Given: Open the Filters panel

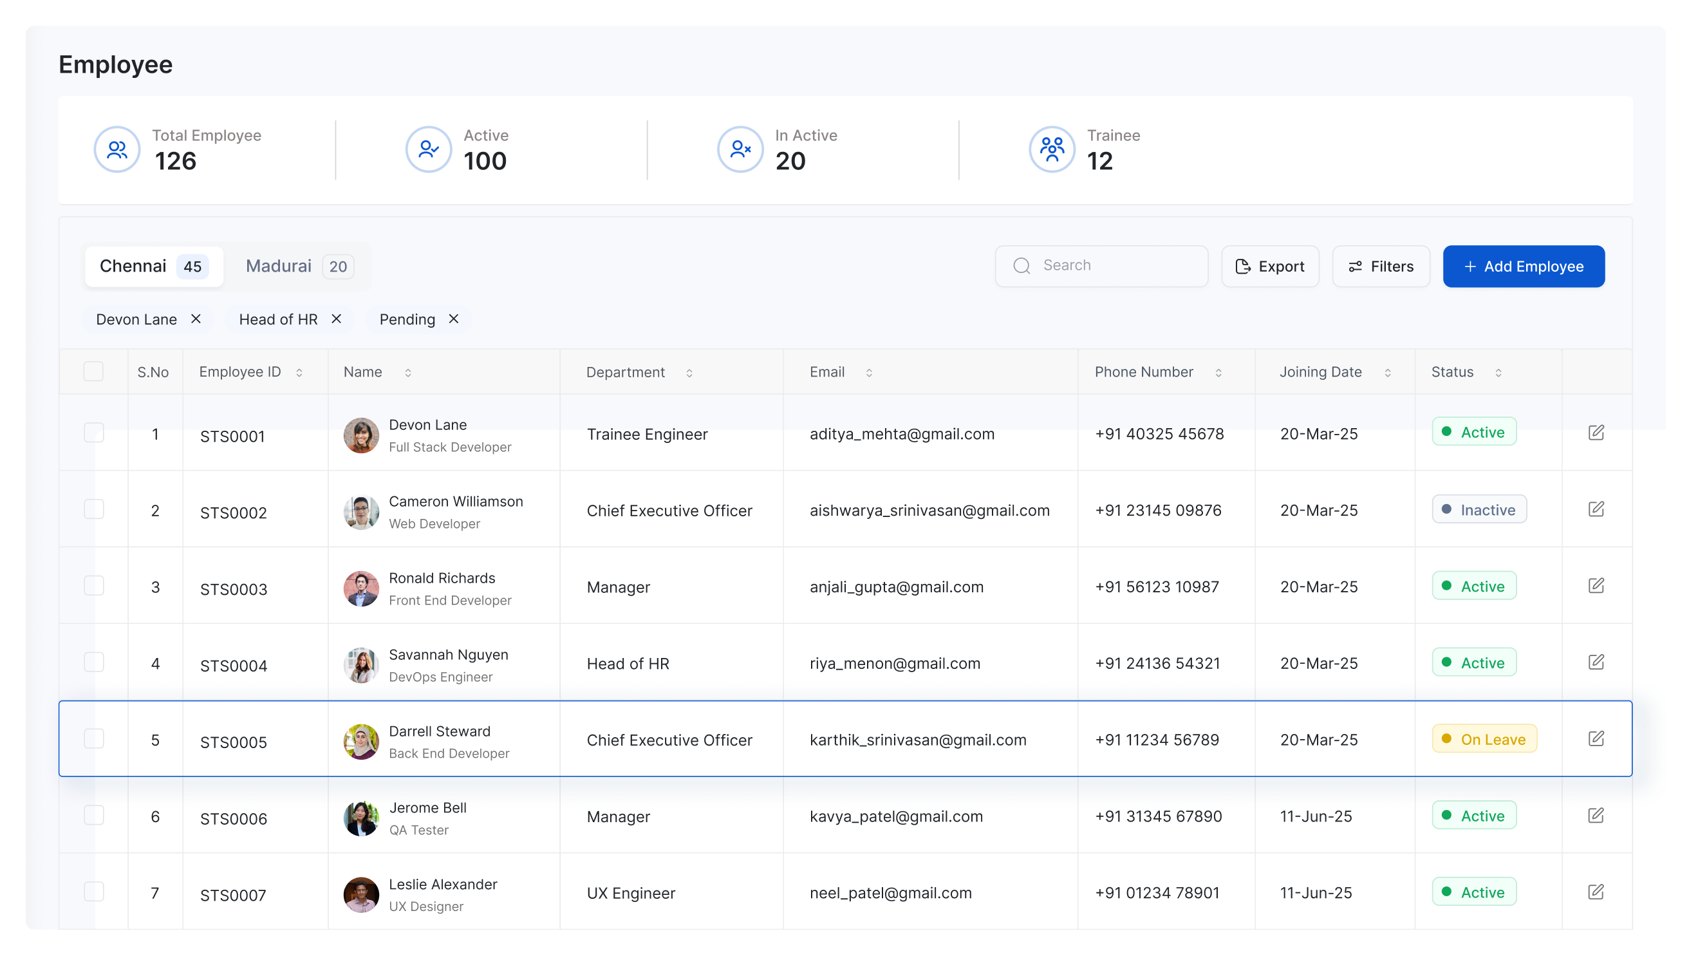Looking at the screenshot, I should tap(1381, 267).
